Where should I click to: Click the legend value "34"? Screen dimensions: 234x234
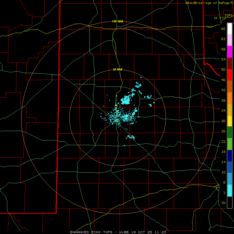[223, 111]
